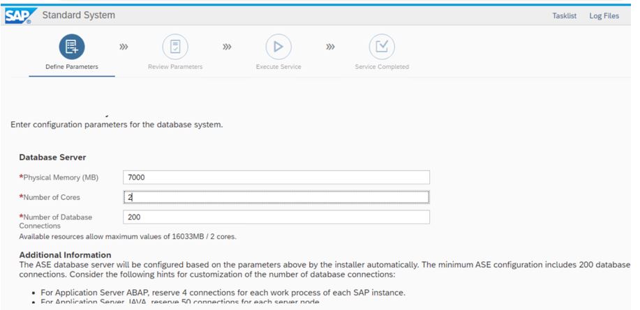Focus the Physical Memory (MB) field

coord(276,177)
